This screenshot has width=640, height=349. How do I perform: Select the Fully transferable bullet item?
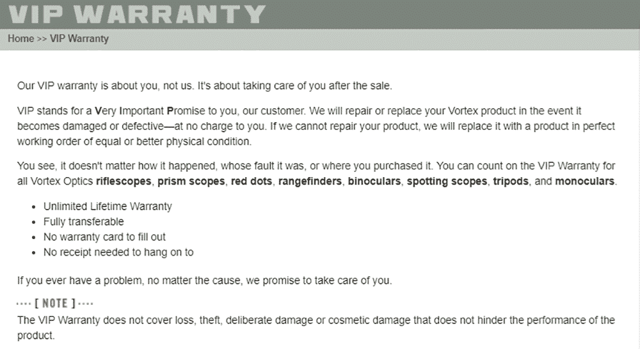click(x=83, y=222)
